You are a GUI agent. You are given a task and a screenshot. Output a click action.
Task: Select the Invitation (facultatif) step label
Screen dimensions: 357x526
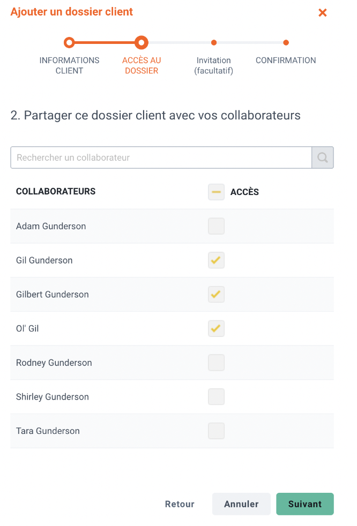pos(213,65)
